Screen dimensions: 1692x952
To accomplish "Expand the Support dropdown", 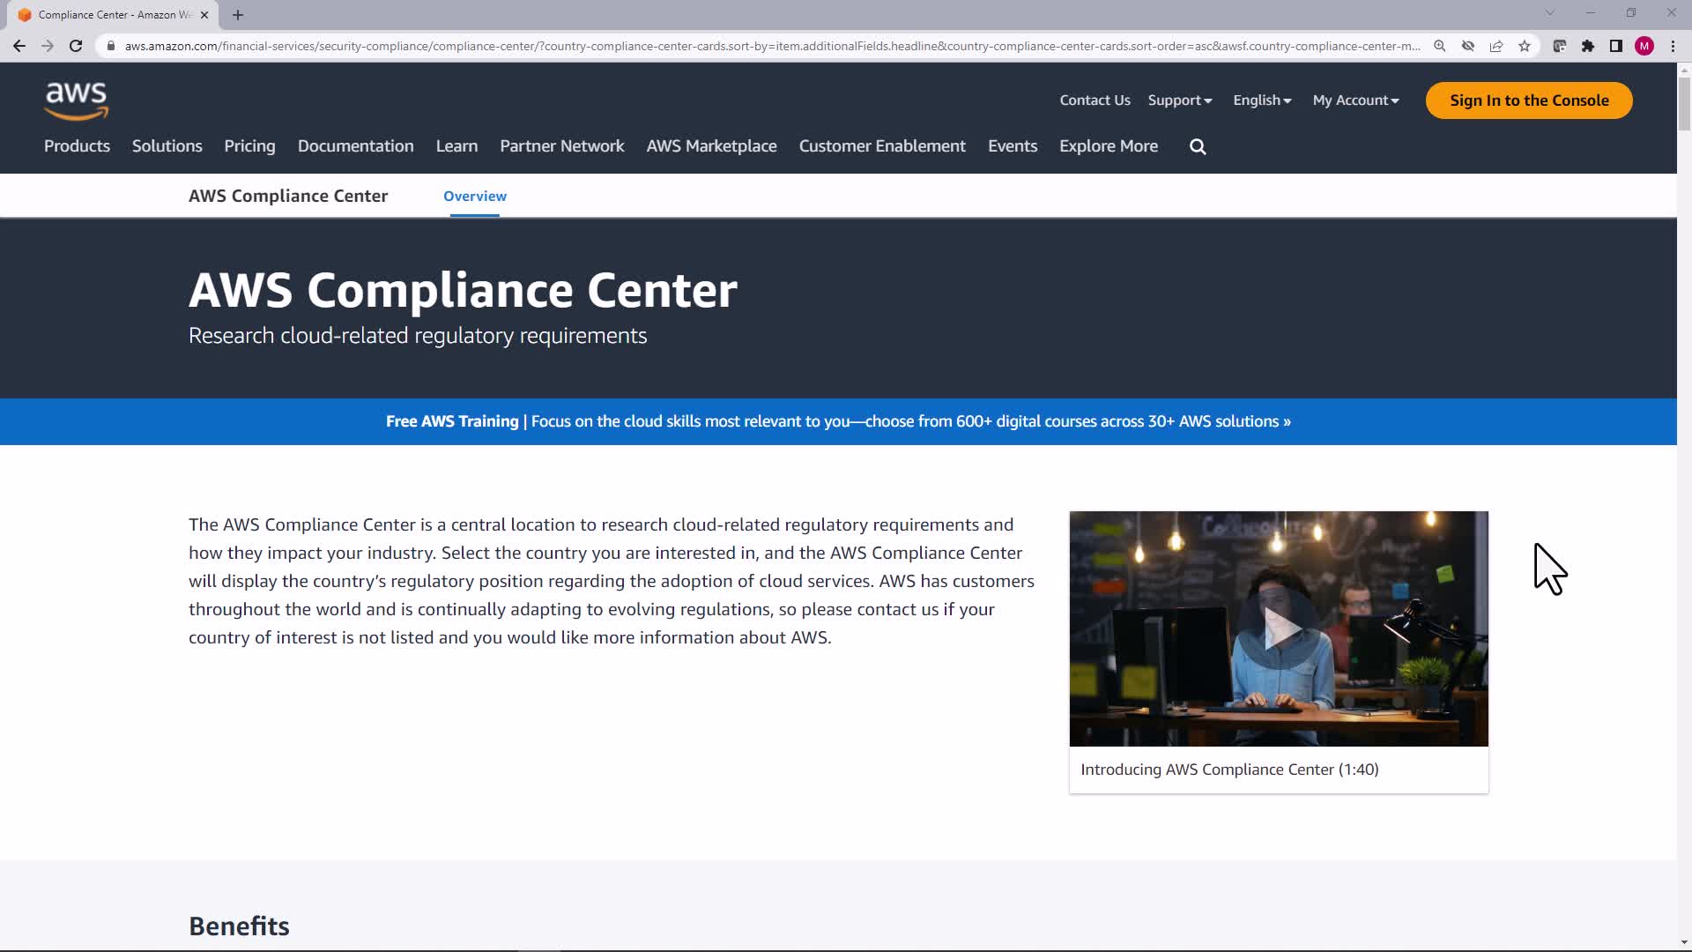I will (x=1179, y=100).
